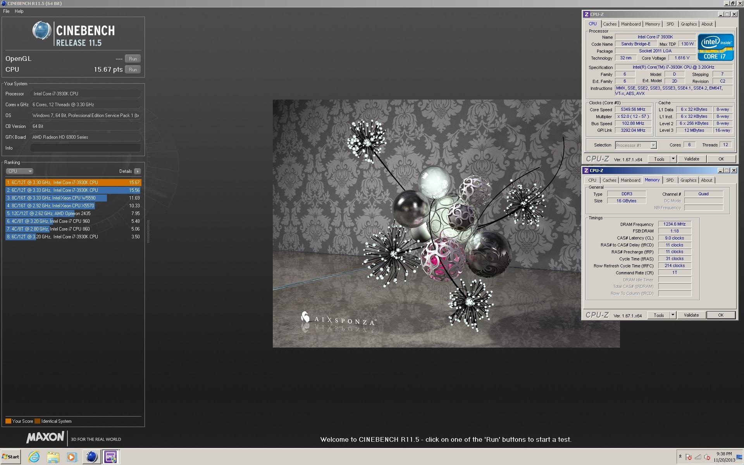
Task: Select the Core i7 960 ranking entry
Action: click(x=73, y=221)
